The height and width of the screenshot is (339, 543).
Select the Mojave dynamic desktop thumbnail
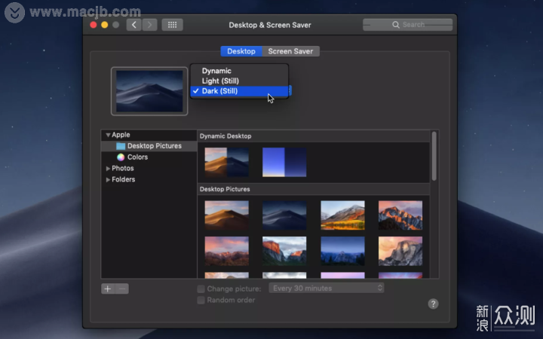click(x=226, y=162)
